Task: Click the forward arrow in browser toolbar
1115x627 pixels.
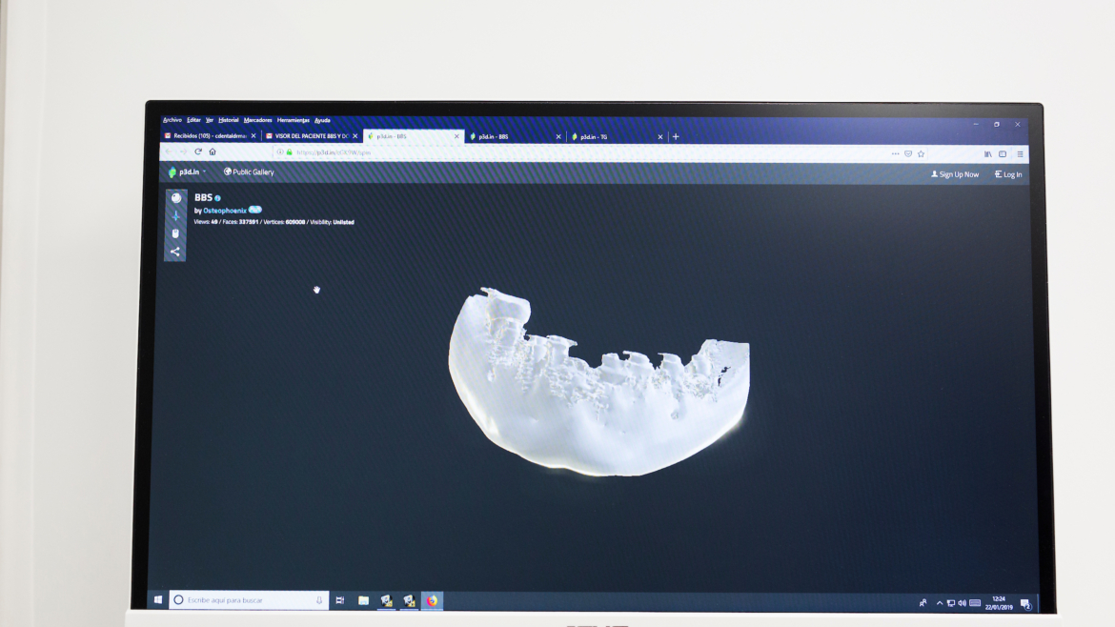Action: click(184, 152)
